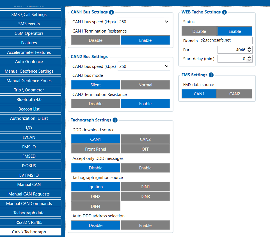Viewport: 270px width, 237px height.
Task: Enable Auto DDD address selection
Action: (x=145, y=225)
